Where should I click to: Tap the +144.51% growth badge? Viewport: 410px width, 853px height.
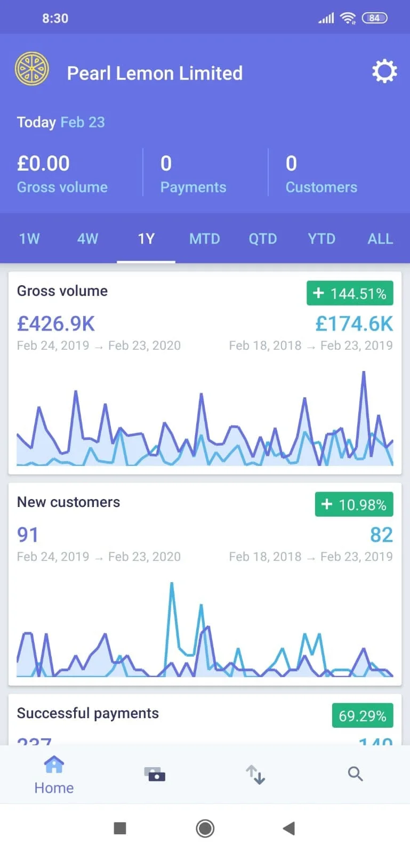[350, 293]
